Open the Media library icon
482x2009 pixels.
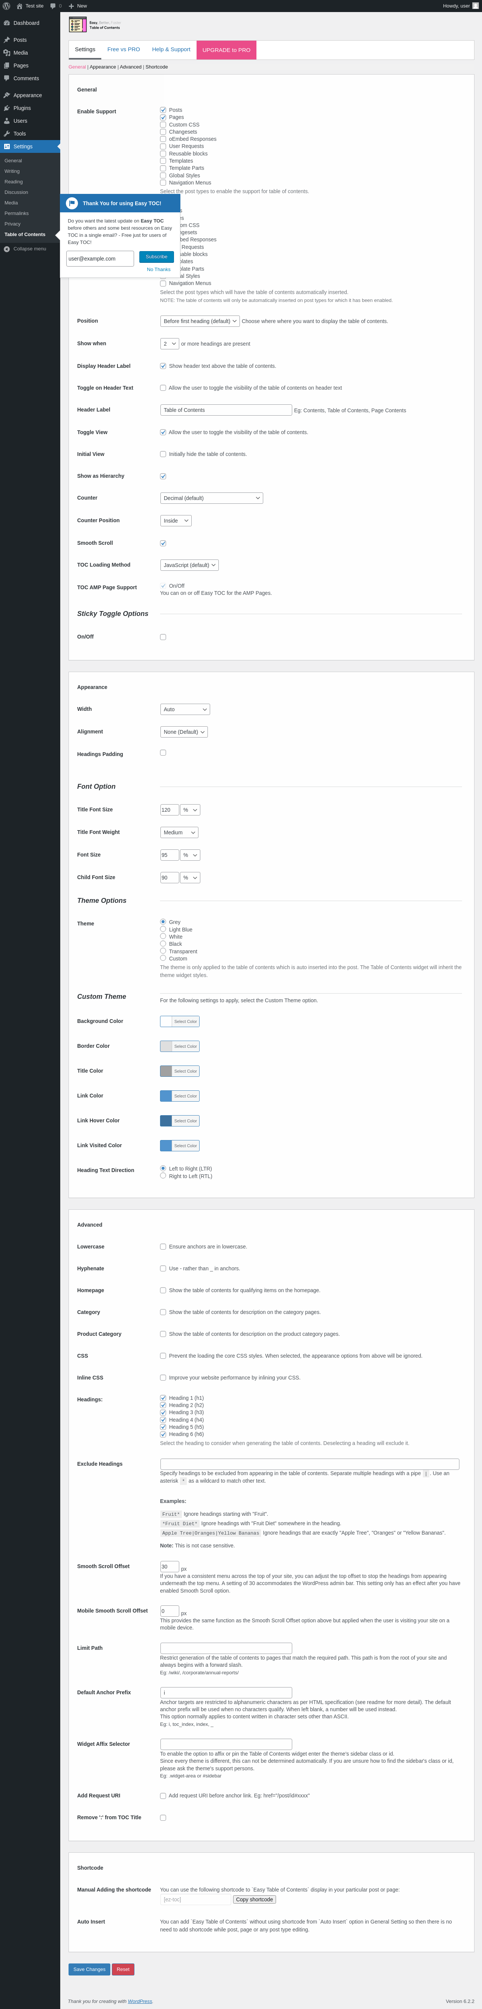(6, 53)
